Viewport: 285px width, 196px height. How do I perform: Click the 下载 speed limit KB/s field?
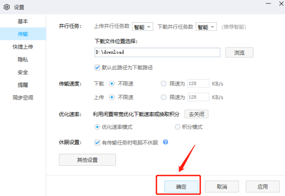coord(198,83)
